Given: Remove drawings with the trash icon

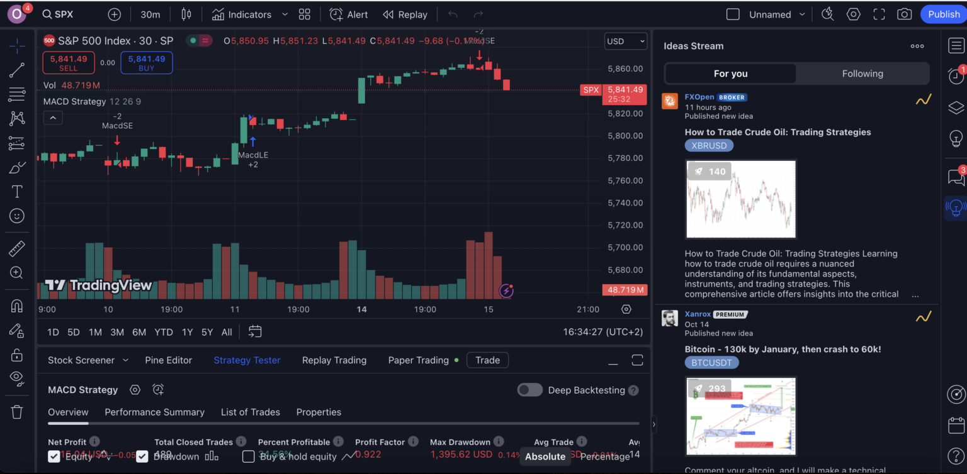Looking at the screenshot, I should pos(17,412).
